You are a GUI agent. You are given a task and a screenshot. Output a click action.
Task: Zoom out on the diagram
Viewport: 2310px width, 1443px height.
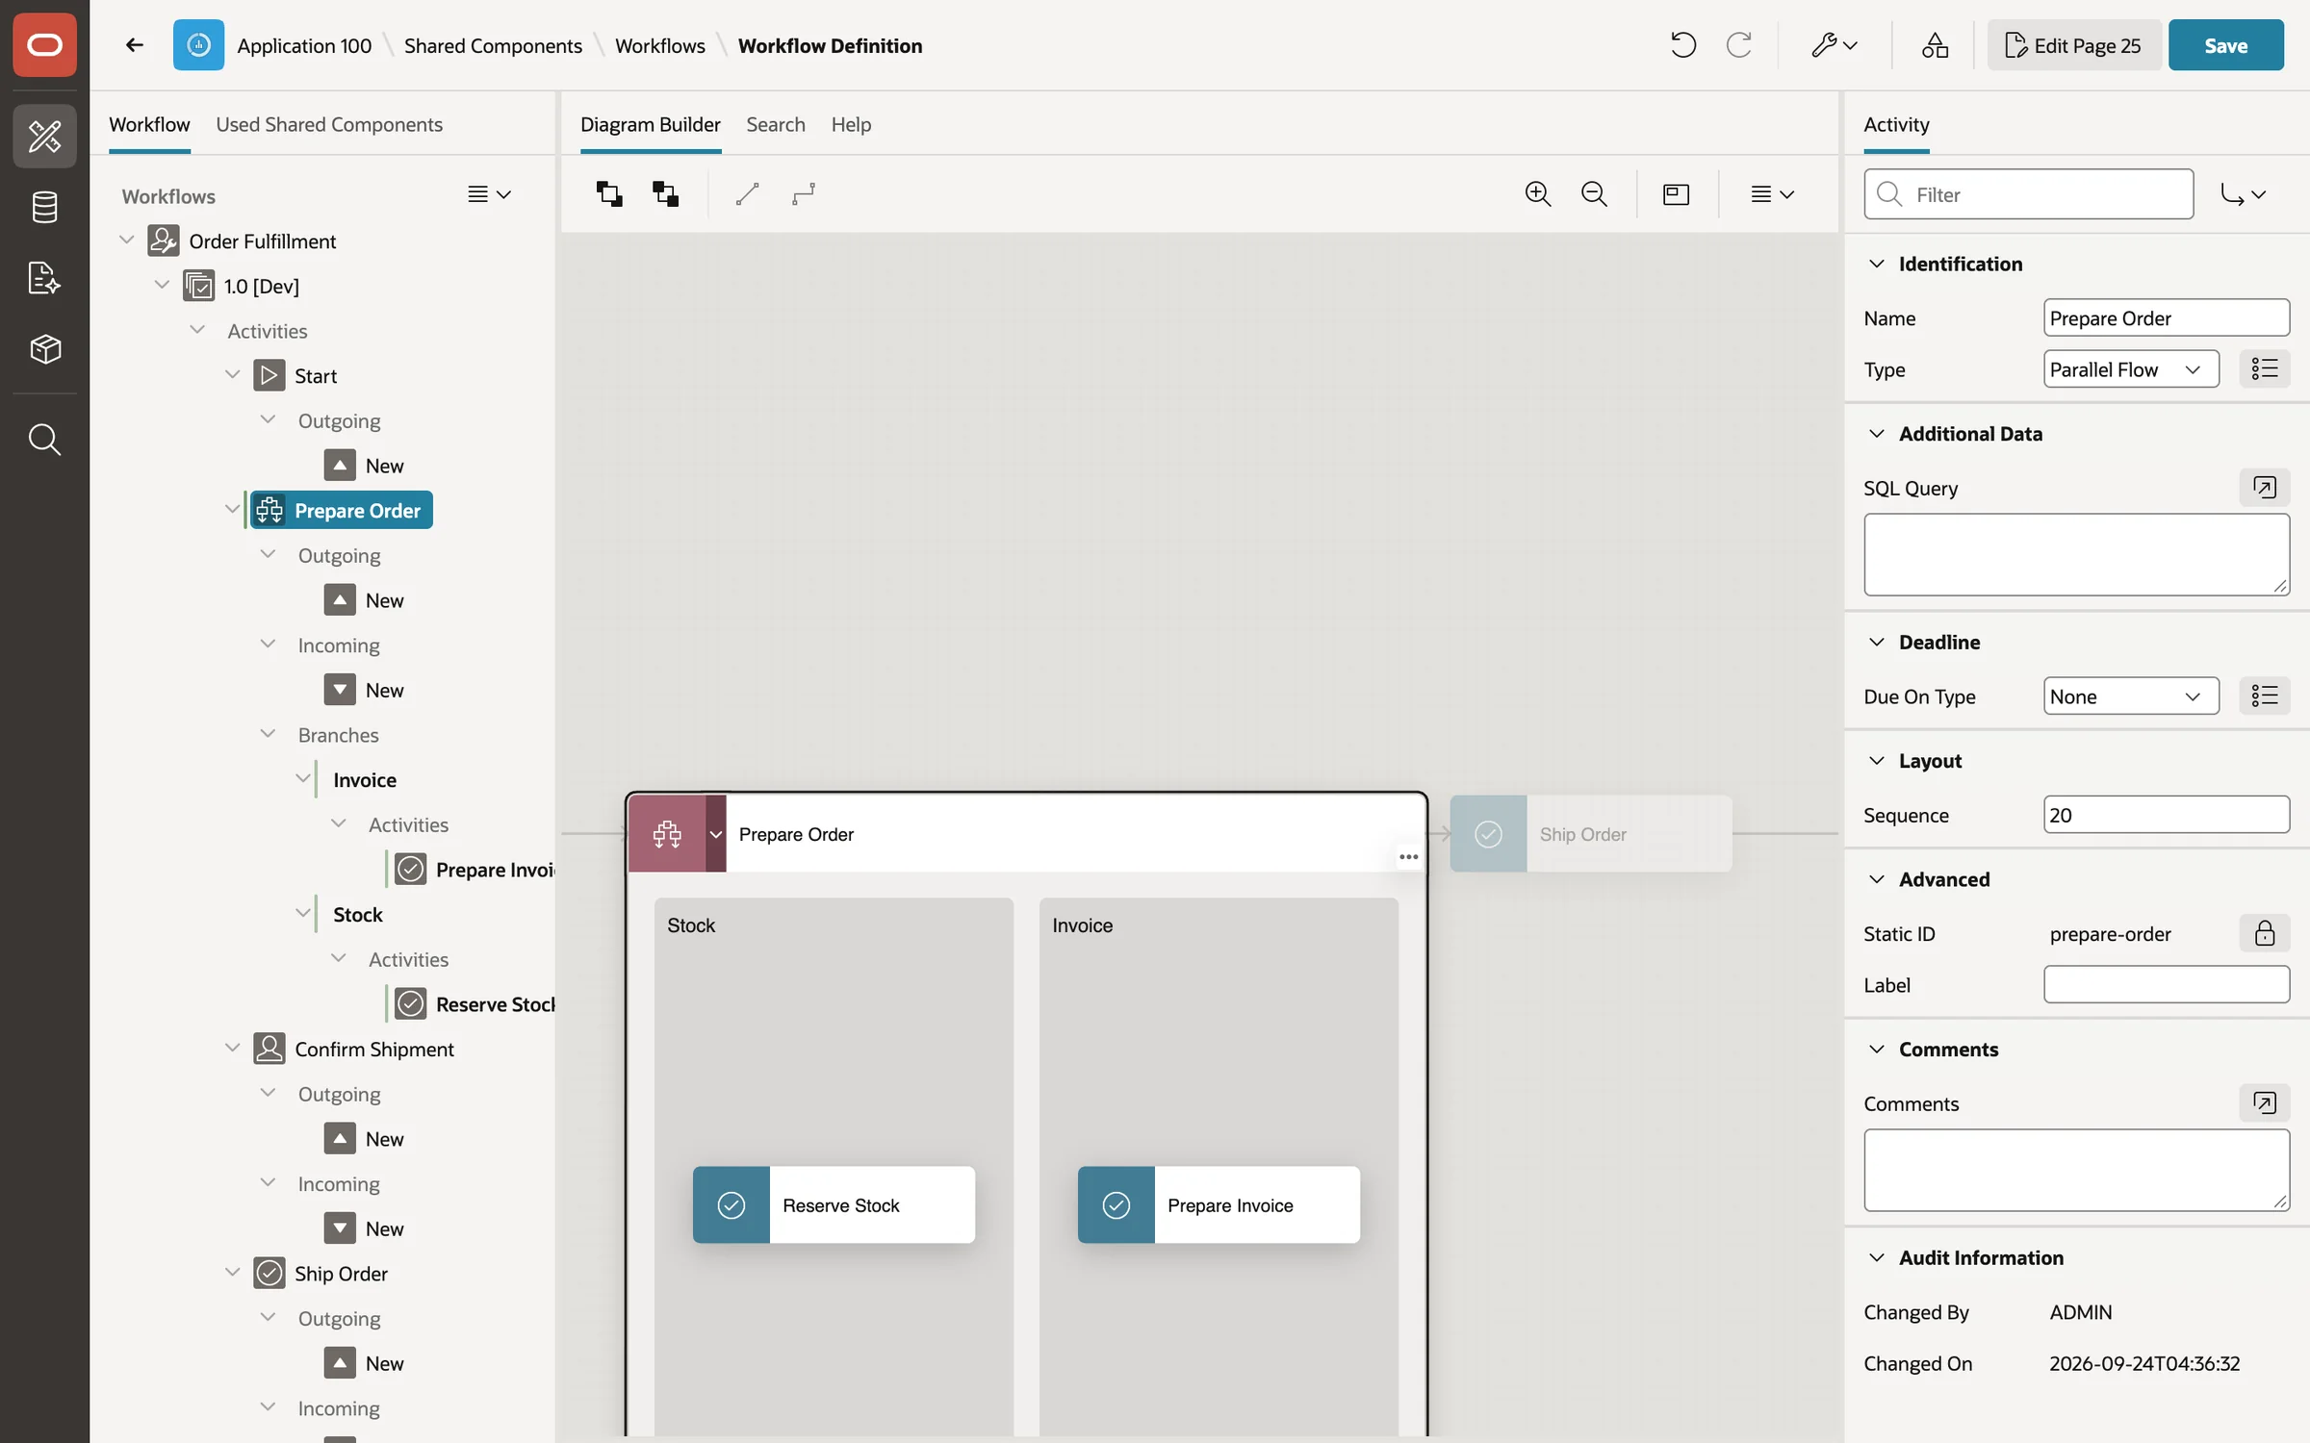tap(1594, 194)
